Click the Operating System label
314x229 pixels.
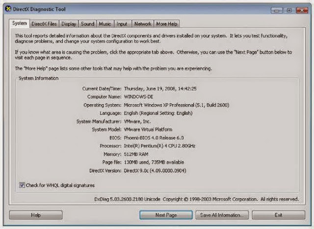click(103, 105)
